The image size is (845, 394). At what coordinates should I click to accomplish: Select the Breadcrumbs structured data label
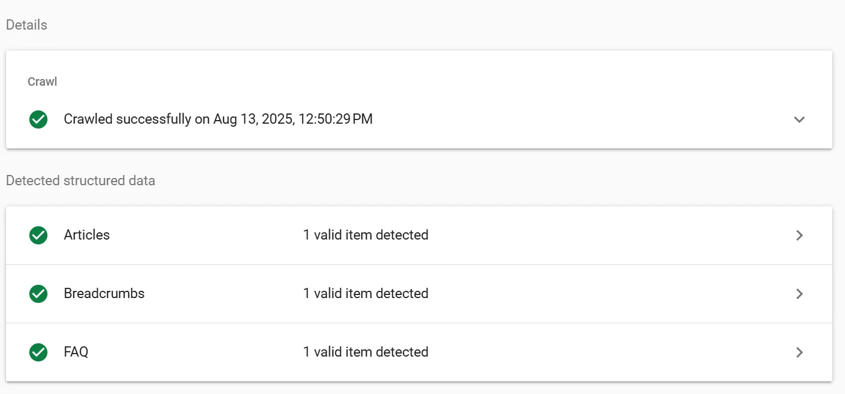(x=104, y=293)
